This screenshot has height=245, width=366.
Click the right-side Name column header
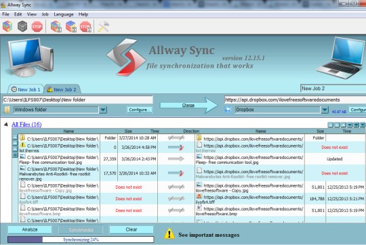point(260,131)
